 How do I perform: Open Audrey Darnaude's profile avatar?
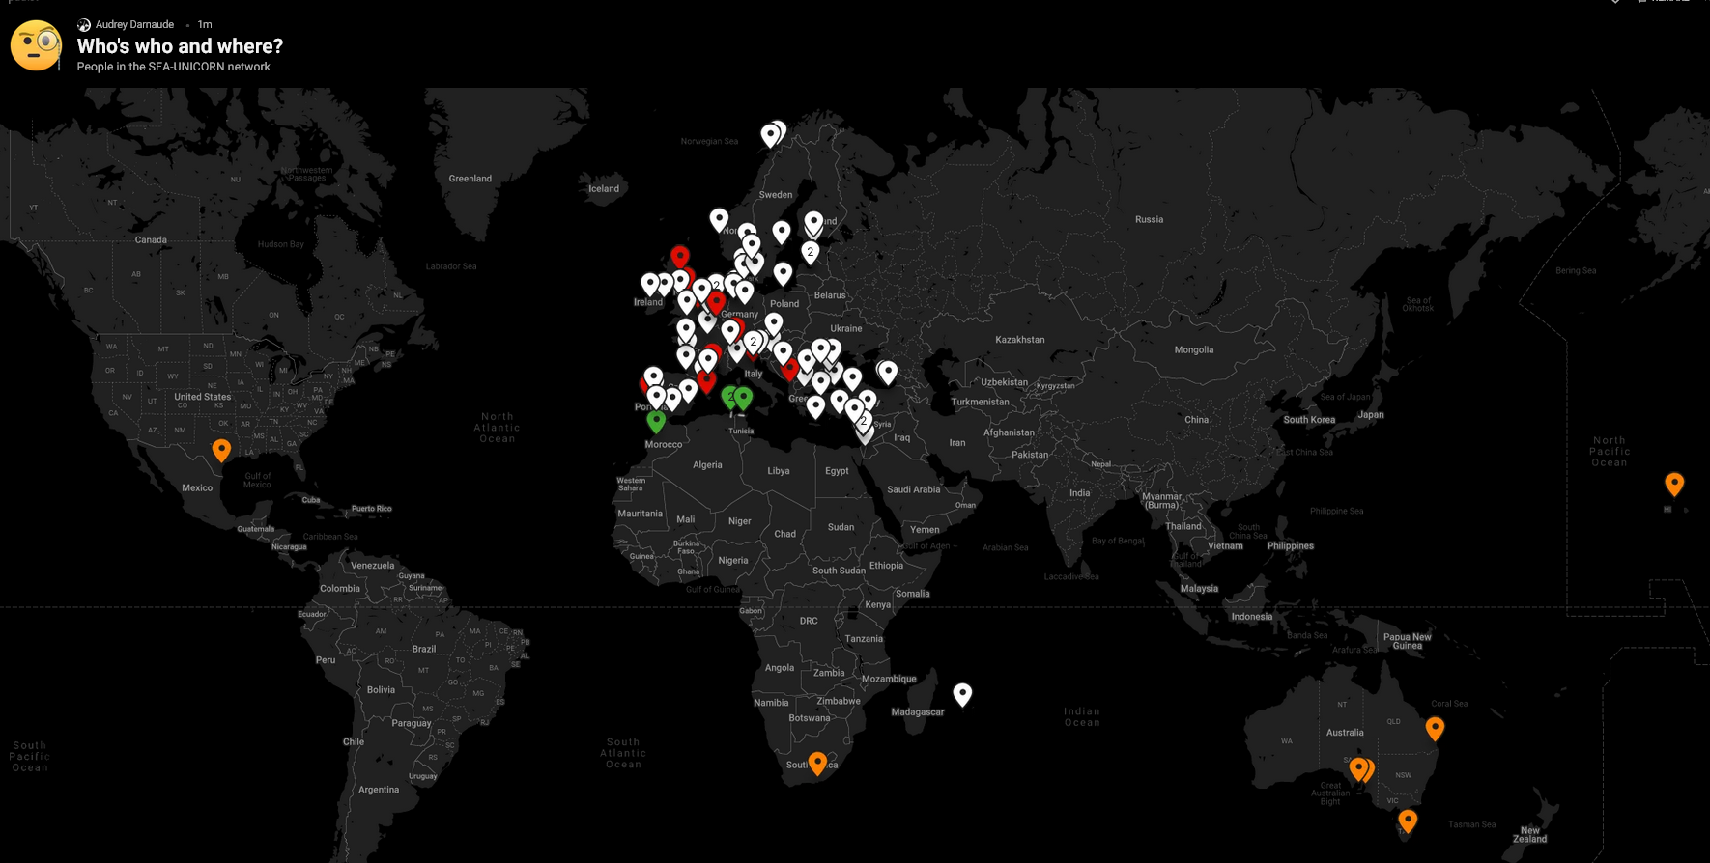click(x=84, y=24)
